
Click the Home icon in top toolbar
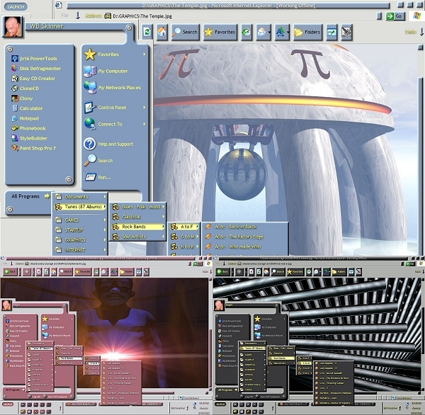[161, 33]
